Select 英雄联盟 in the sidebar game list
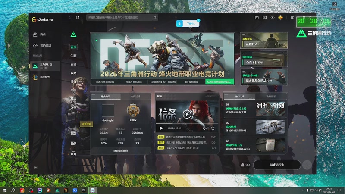 point(42,77)
